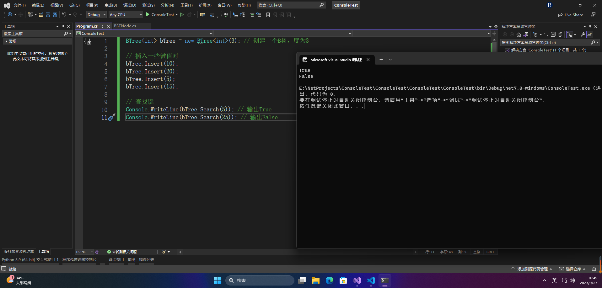Close the Microsoft Visual Studio debug console tab
The width and height of the screenshot is (602, 288).
click(x=368, y=60)
